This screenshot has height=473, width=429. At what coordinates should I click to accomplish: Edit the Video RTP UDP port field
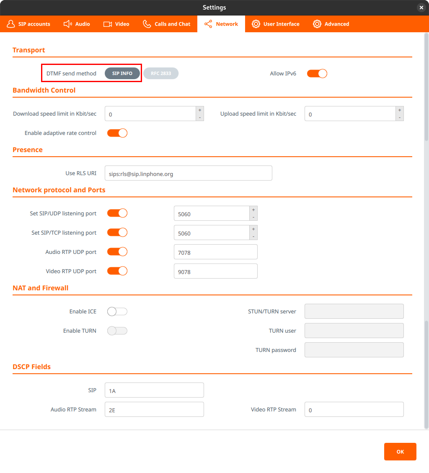tap(216, 271)
